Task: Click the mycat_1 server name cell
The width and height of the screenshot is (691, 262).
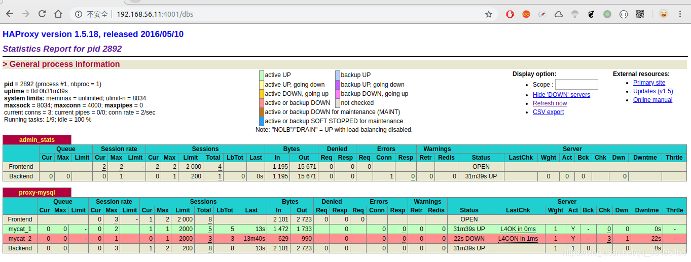Action: click(x=20, y=229)
